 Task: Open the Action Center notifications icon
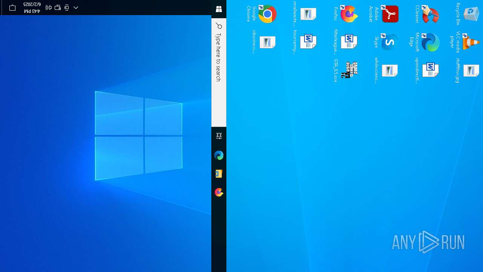[x=12, y=8]
